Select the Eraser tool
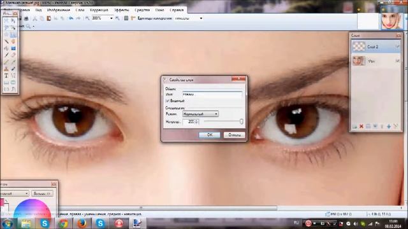The width and height of the screenshot is (408, 229). click(13, 55)
